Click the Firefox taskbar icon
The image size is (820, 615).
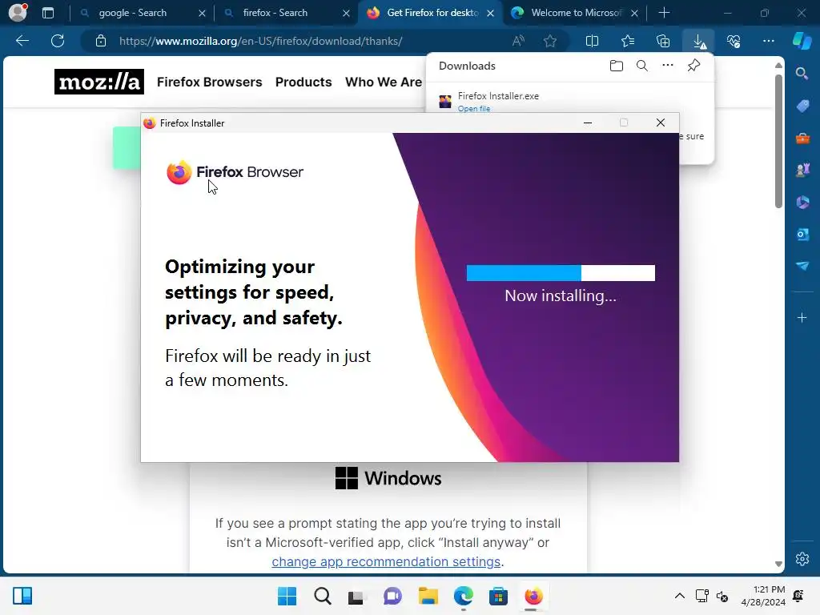click(x=533, y=596)
